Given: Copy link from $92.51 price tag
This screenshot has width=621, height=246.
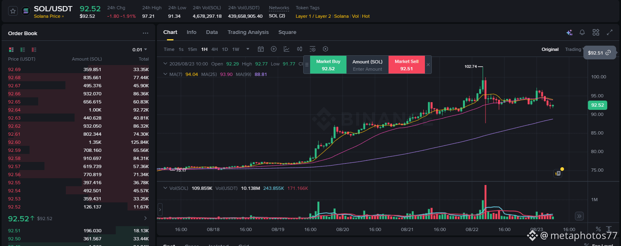Looking at the screenshot, I should [x=608, y=53].
